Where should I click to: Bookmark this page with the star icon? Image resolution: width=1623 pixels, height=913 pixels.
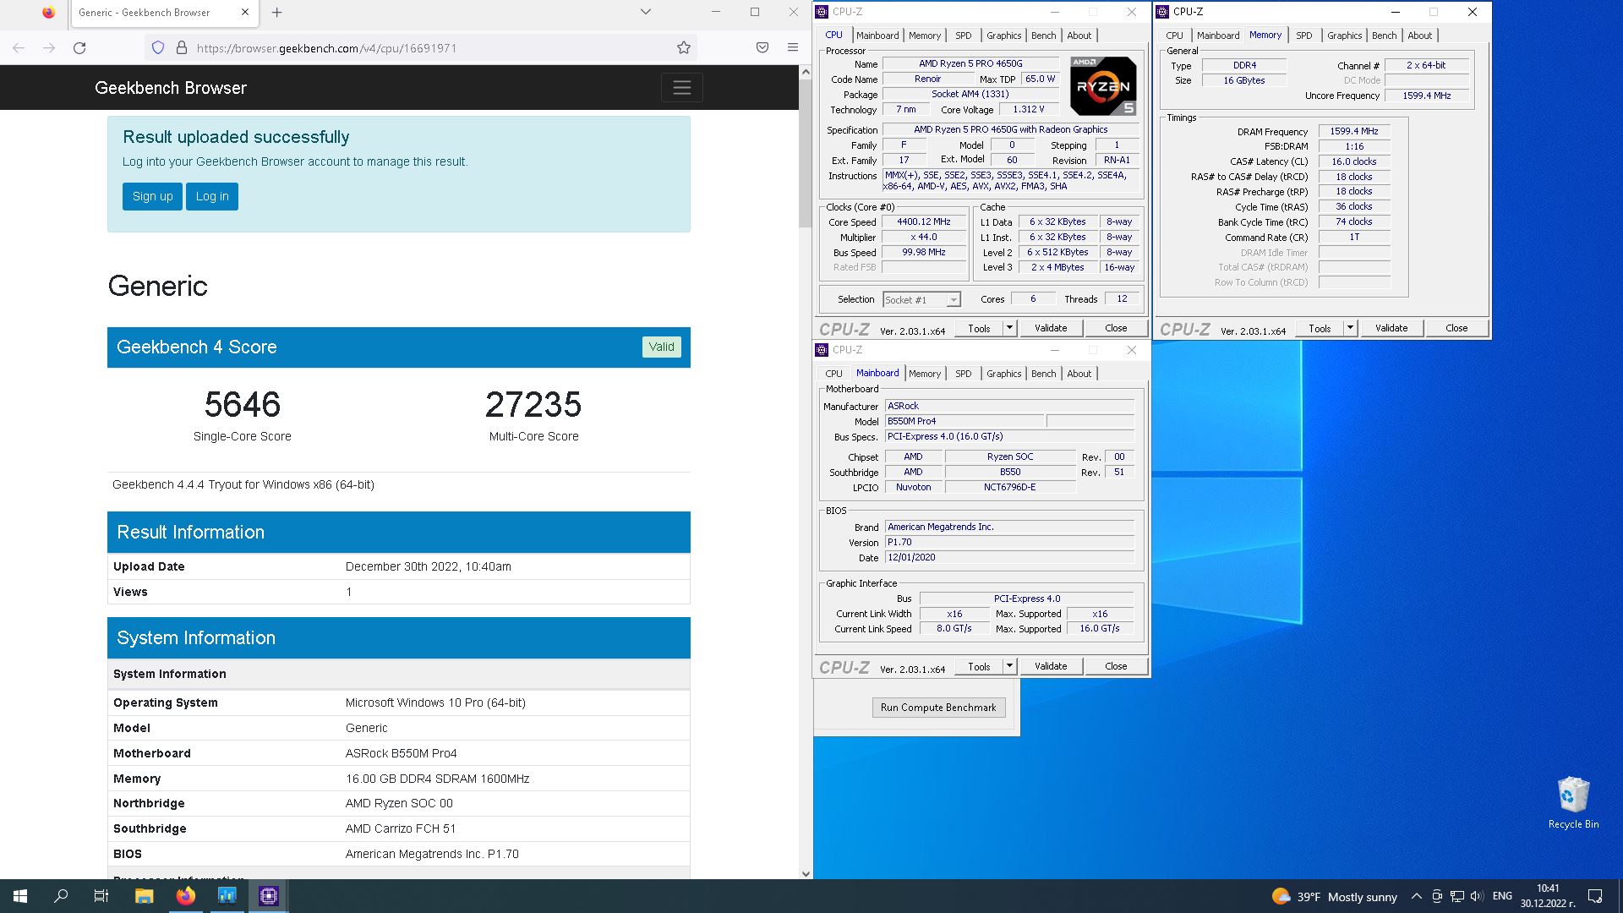coord(684,48)
